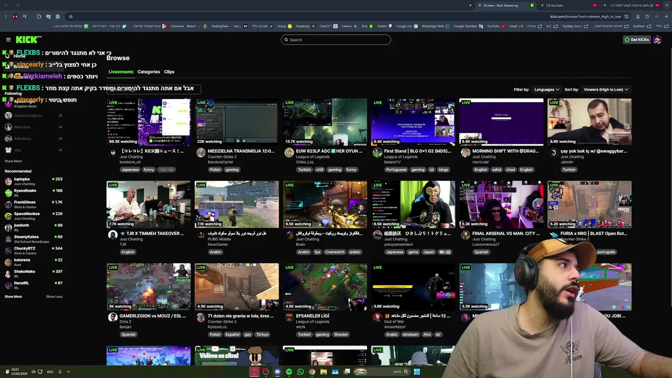Open the 66.3K watching korekore_ch stream thumbnail
The height and width of the screenshot is (378, 672).
pos(149,122)
